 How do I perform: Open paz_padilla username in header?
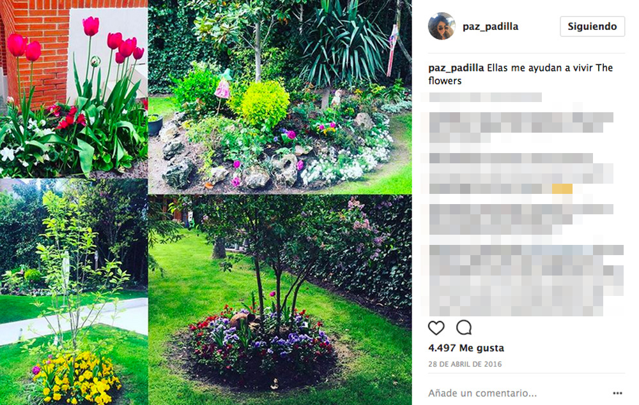coord(490,26)
